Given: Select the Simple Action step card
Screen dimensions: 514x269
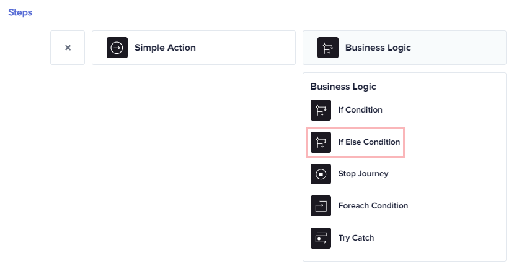Looking at the screenshot, I should (193, 48).
